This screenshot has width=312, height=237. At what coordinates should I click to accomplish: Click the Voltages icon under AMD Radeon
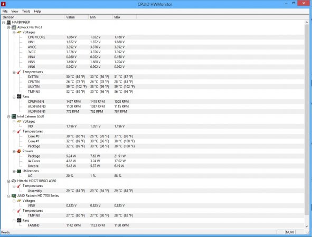coord(19,201)
